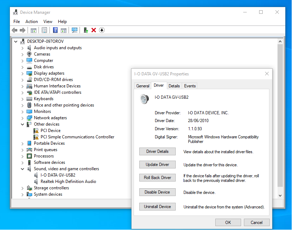Click Cancel in Properties dialog
This screenshot has width=292, height=230.
(x=256, y=222)
